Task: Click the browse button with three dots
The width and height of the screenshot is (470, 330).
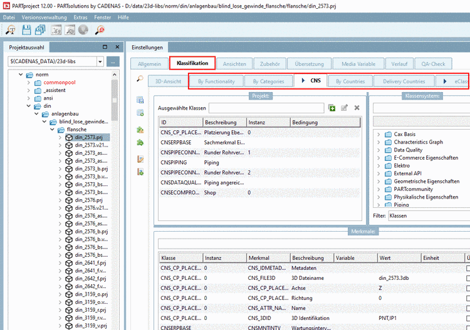Action: (x=113, y=62)
